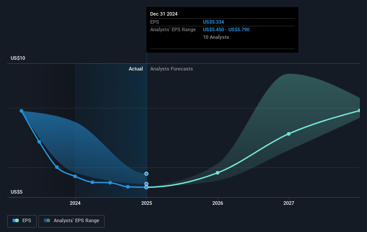Click the US$5.334 EPS value in tooltip

[x=214, y=22]
